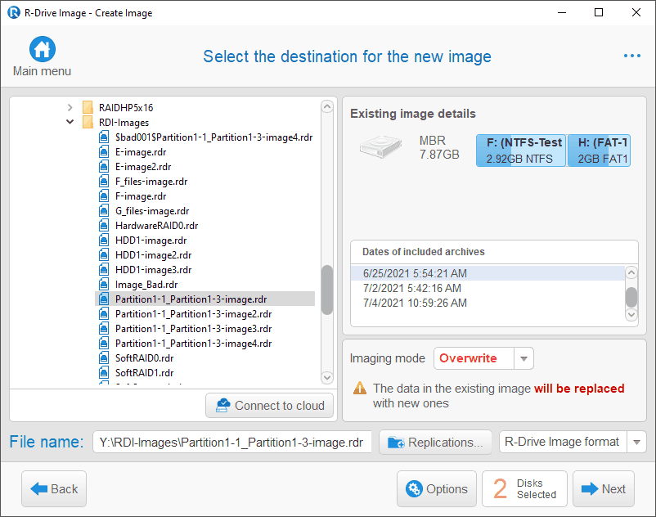This screenshot has width=656, height=517.
Task: Open the Options dialog
Action: coord(436,488)
